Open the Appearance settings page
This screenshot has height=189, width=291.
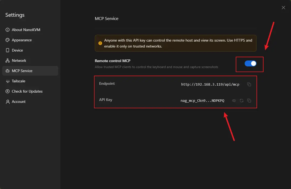(30, 40)
